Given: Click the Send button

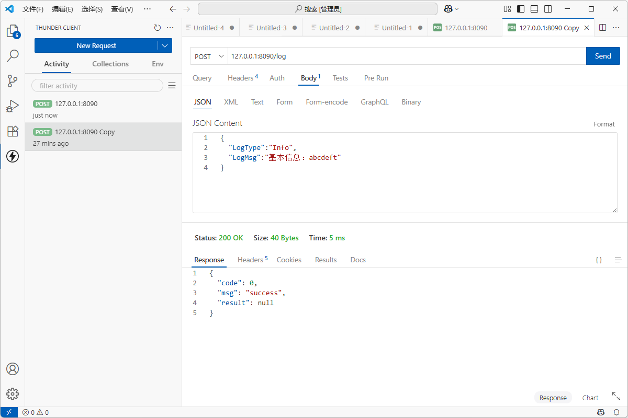Looking at the screenshot, I should [x=603, y=56].
